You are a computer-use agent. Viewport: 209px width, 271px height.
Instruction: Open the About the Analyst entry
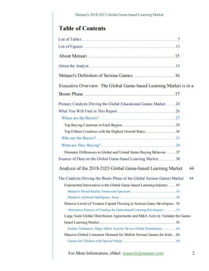[x=119, y=66]
